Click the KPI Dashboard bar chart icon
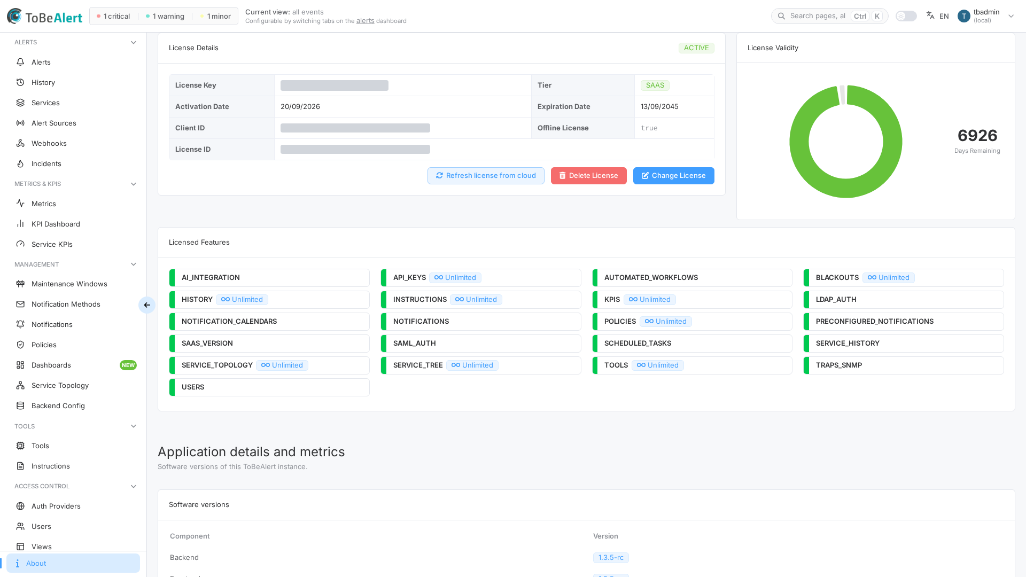Image resolution: width=1026 pixels, height=577 pixels. click(x=20, y=224)
